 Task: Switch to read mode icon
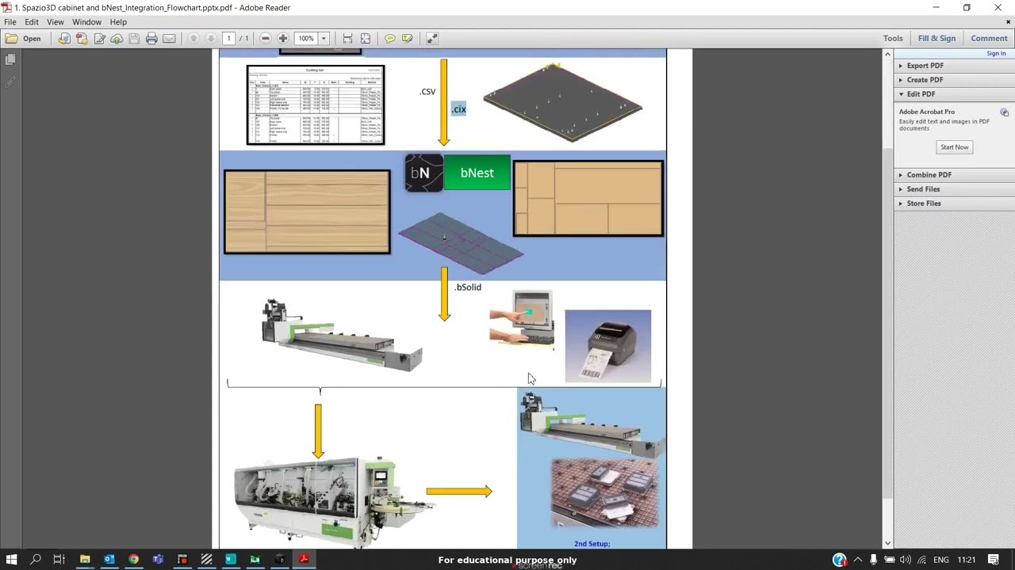click(x=432, y=38)
